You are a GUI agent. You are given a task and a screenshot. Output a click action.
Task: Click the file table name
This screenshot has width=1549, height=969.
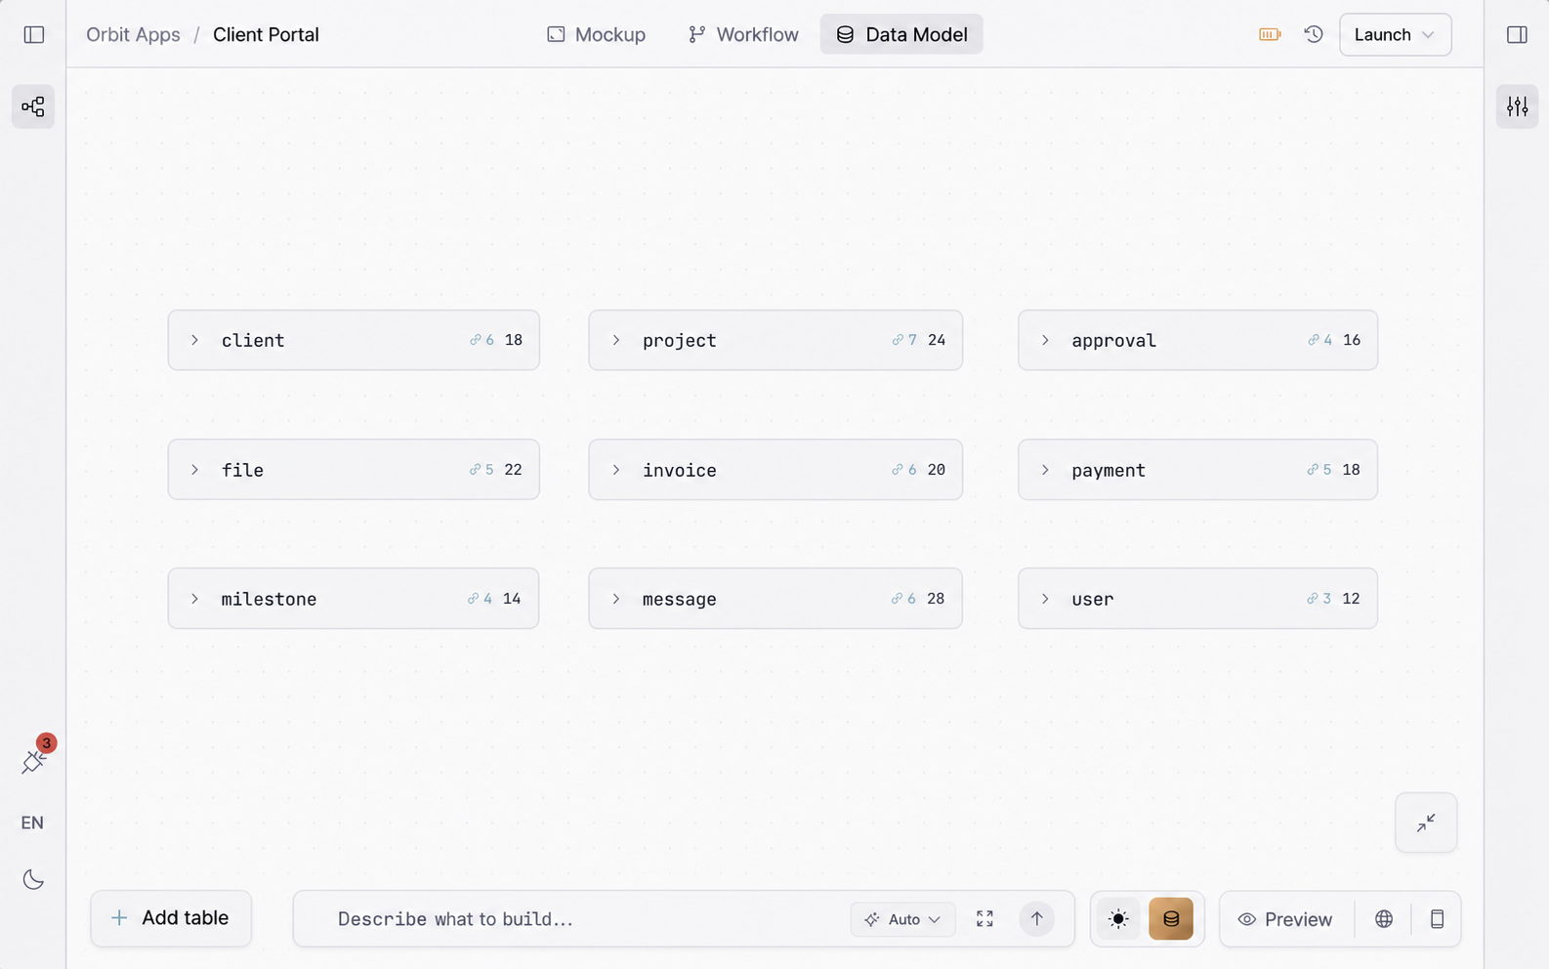242,470
